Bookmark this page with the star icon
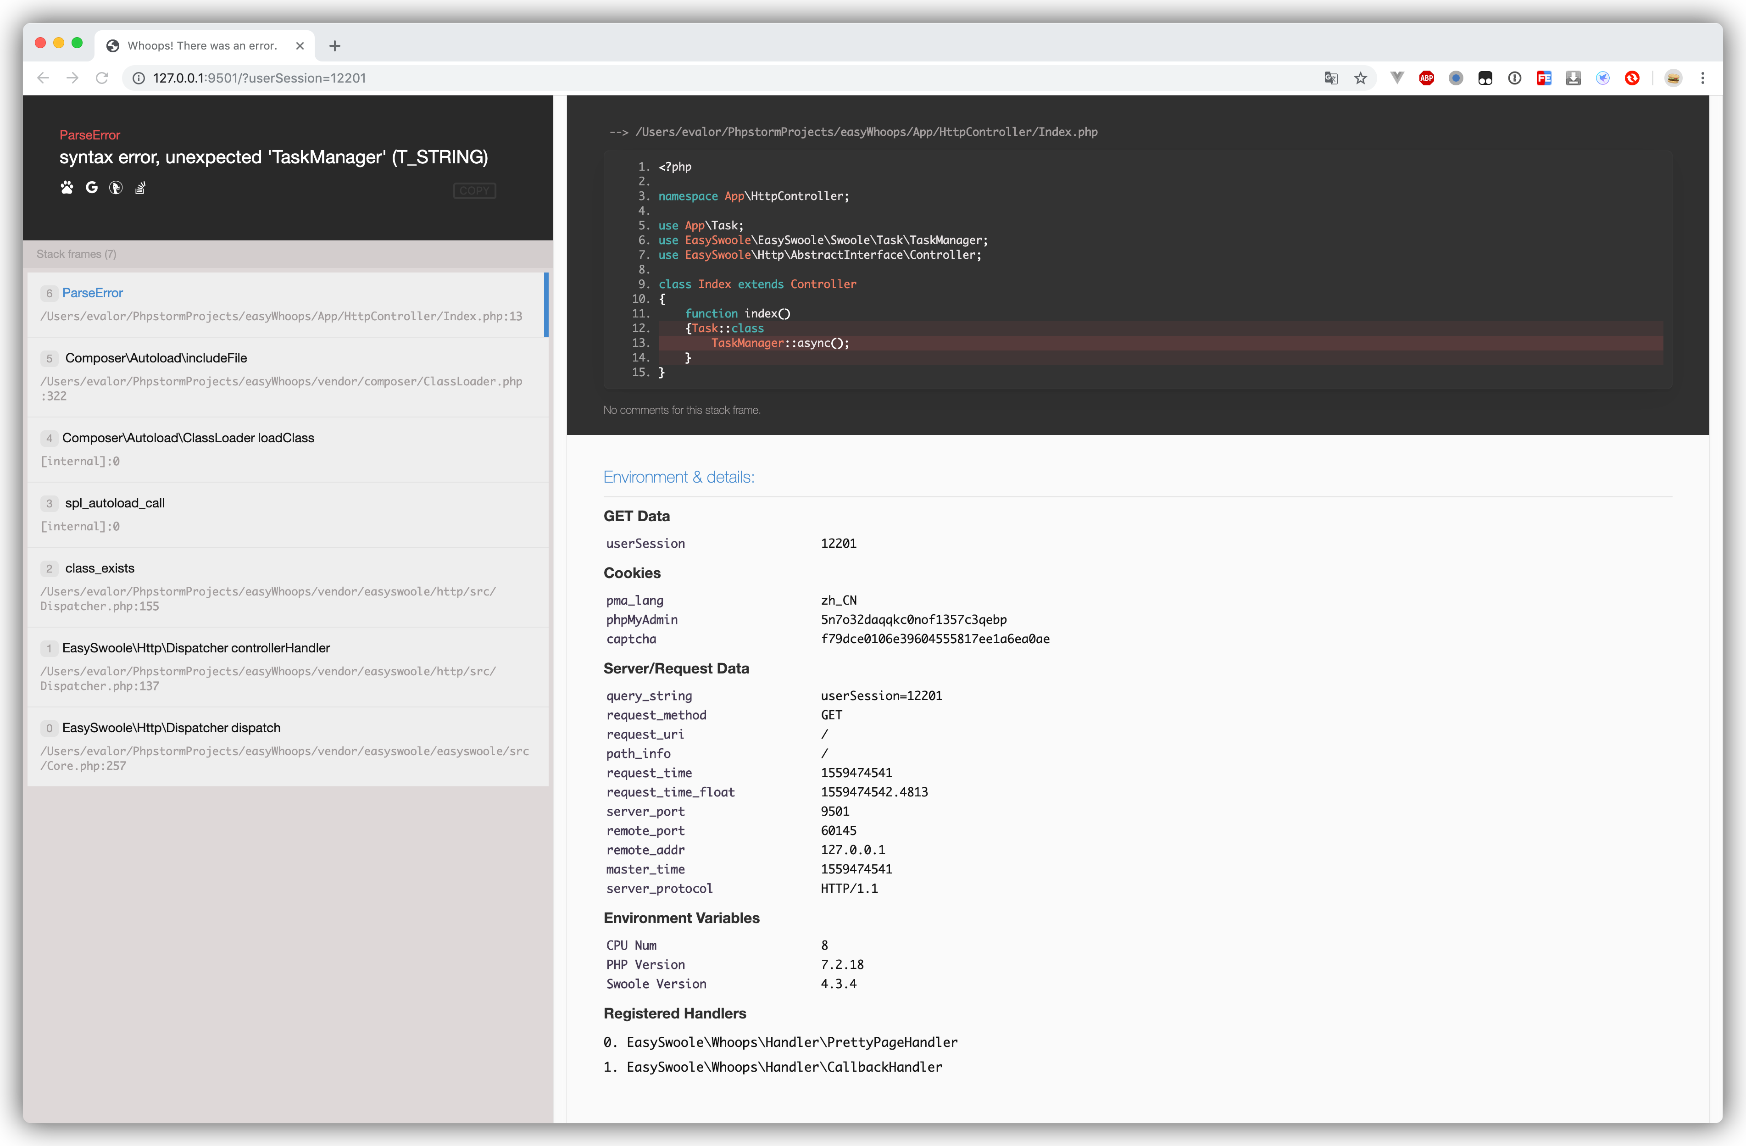The image size is (1746, 1146). pyautogui.click(x=1360, y=78)
